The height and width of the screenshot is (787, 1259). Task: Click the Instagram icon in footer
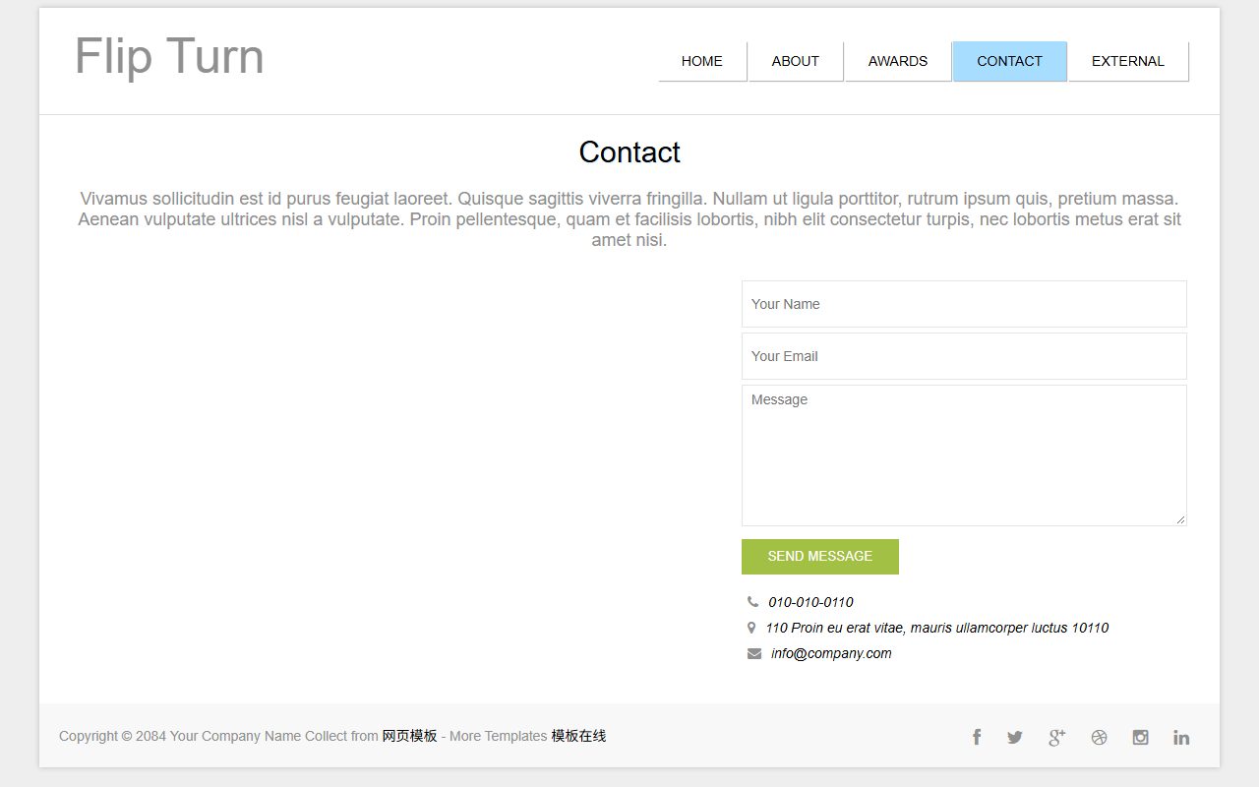(1140, 738)
